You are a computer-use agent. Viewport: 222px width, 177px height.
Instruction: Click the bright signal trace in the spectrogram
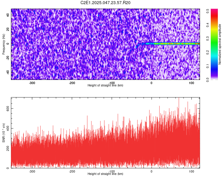coord(170,44)
